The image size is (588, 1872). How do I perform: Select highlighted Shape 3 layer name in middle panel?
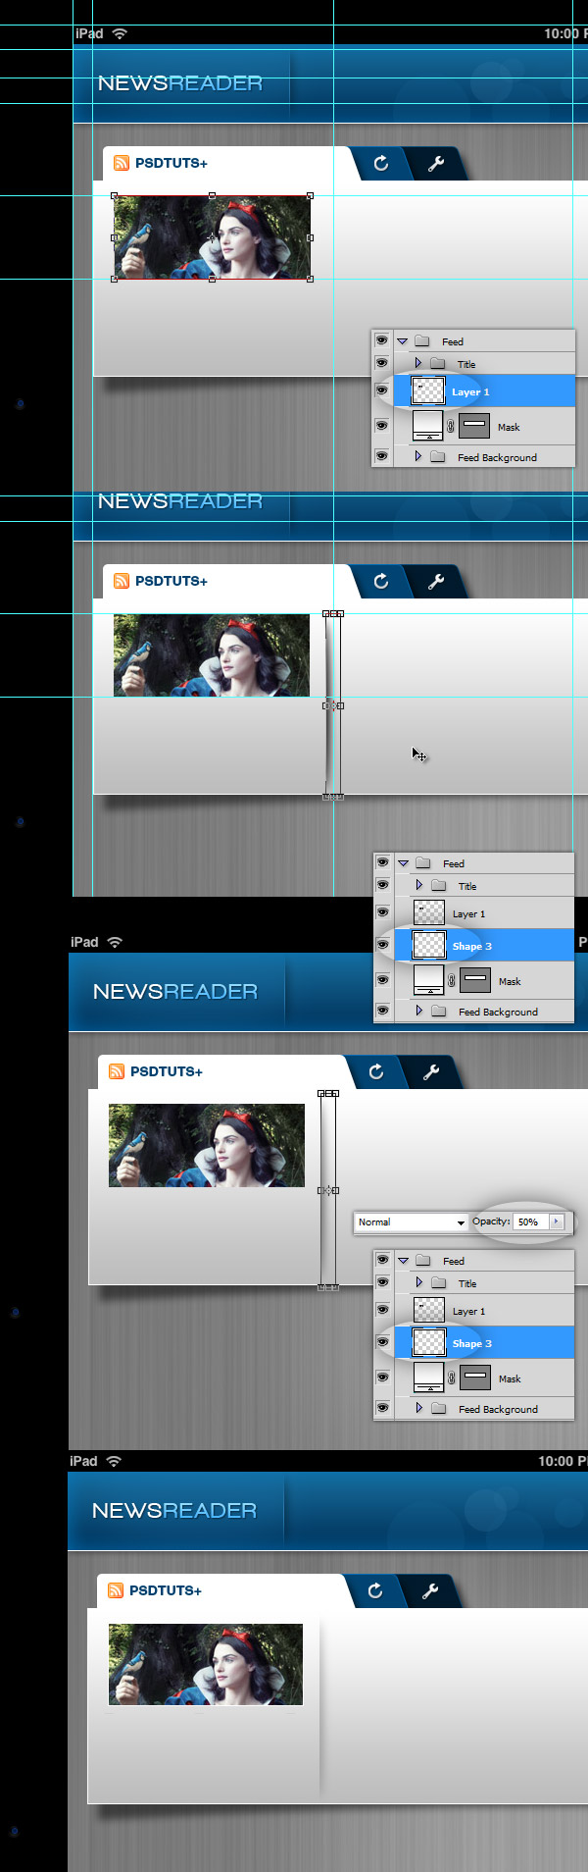472,947
